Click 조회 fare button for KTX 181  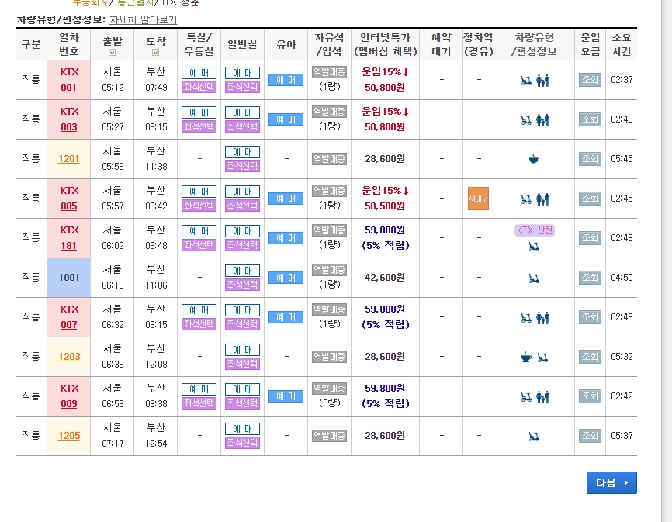click(x=590, y=238)
